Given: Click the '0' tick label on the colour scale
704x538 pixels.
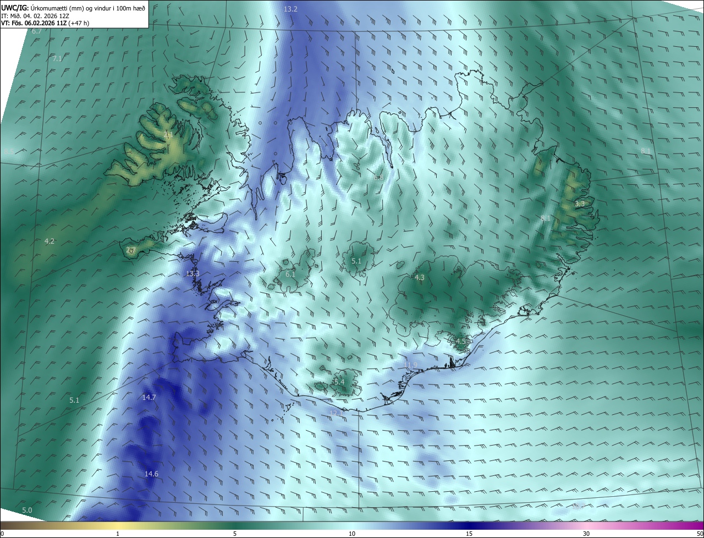Looking at the screenshot, I should (x=2, y=534).
